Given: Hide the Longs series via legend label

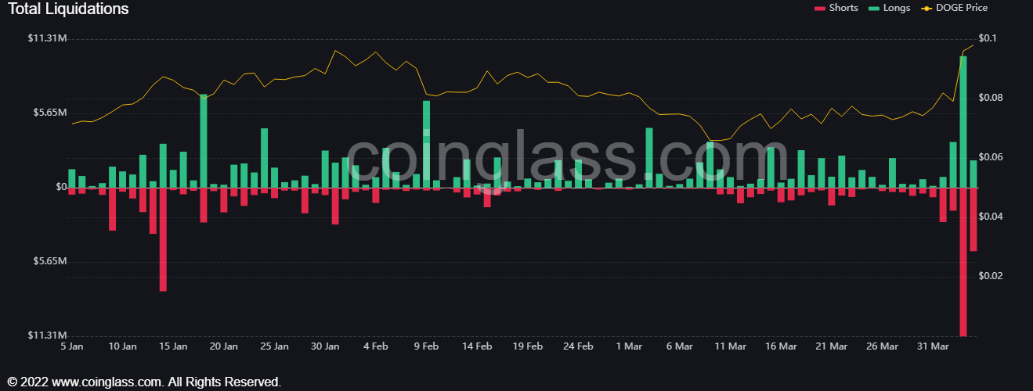Looking at the screenshot, I should tap(896, 8).
